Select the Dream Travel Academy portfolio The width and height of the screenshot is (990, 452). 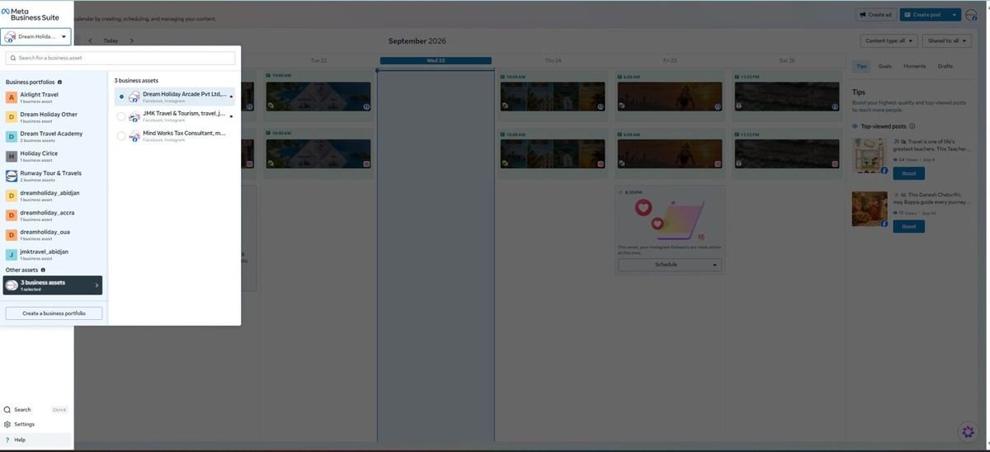[x=54, y=136]
